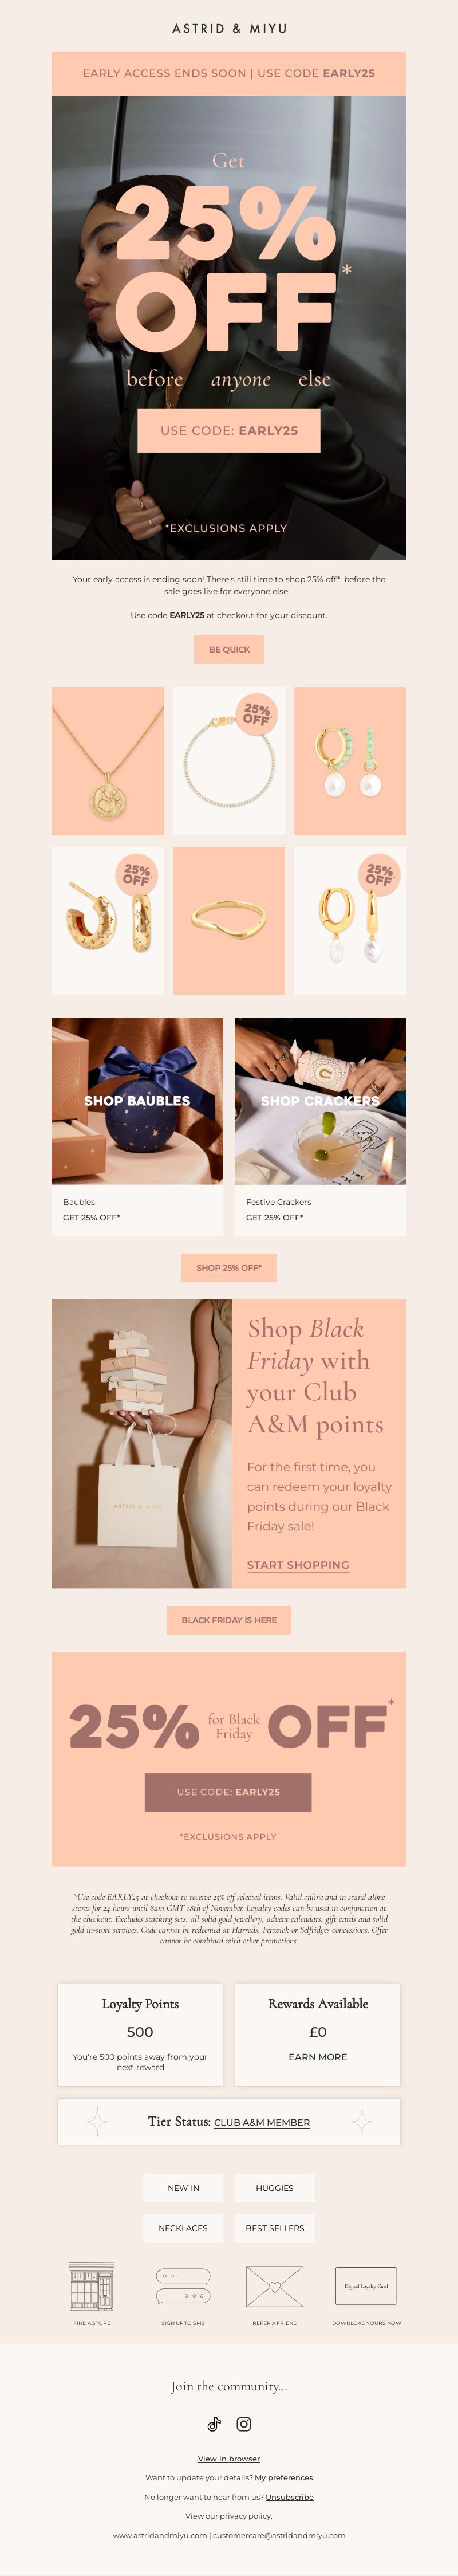Click the Sign Up to SMS chat icon
458x2576 pixels.
(183, 2286)
